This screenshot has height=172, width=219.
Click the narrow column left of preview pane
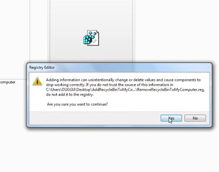click(39, 31)
